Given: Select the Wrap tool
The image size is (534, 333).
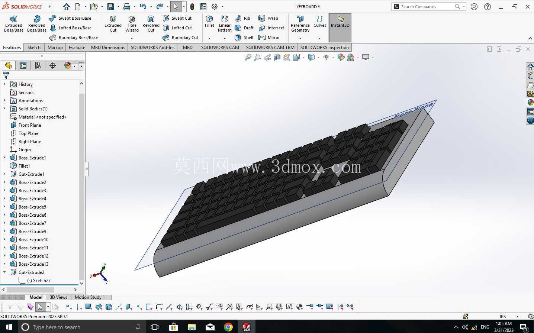Looking at the screenshot, I should pos(268,18).
